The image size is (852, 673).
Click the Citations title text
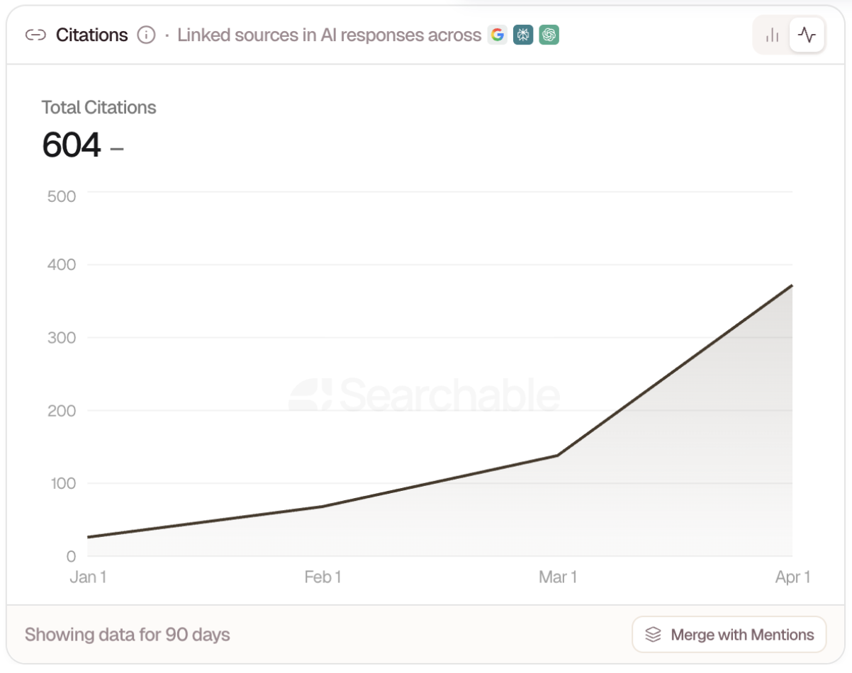[x=92, y=35]
